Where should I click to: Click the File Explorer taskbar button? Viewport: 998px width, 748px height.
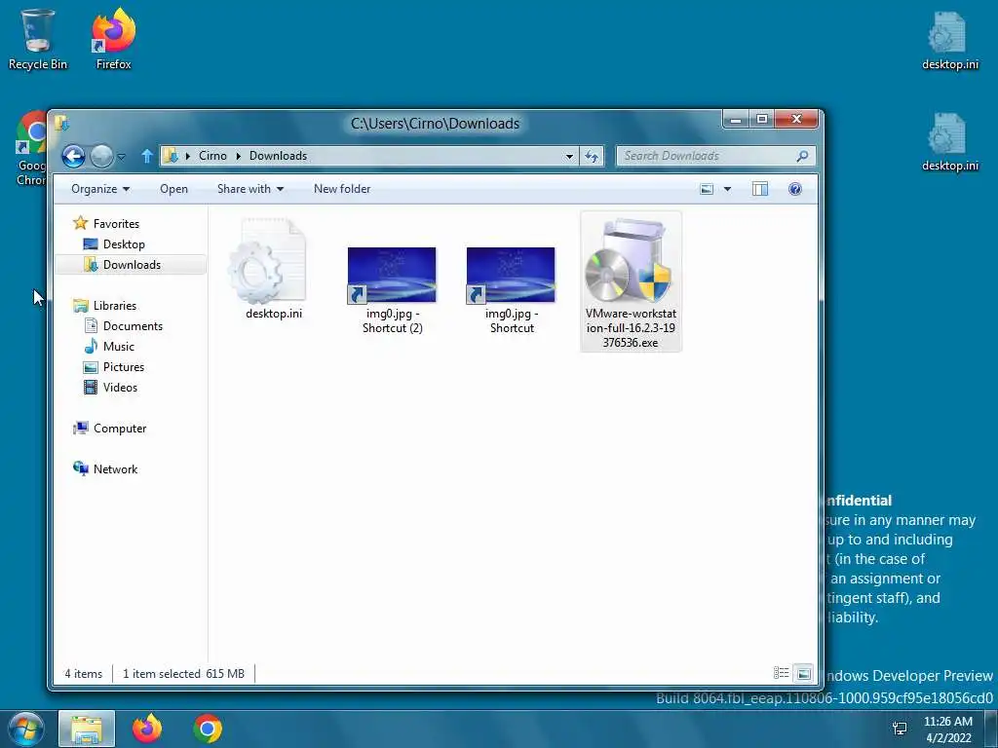pos(87,729)
